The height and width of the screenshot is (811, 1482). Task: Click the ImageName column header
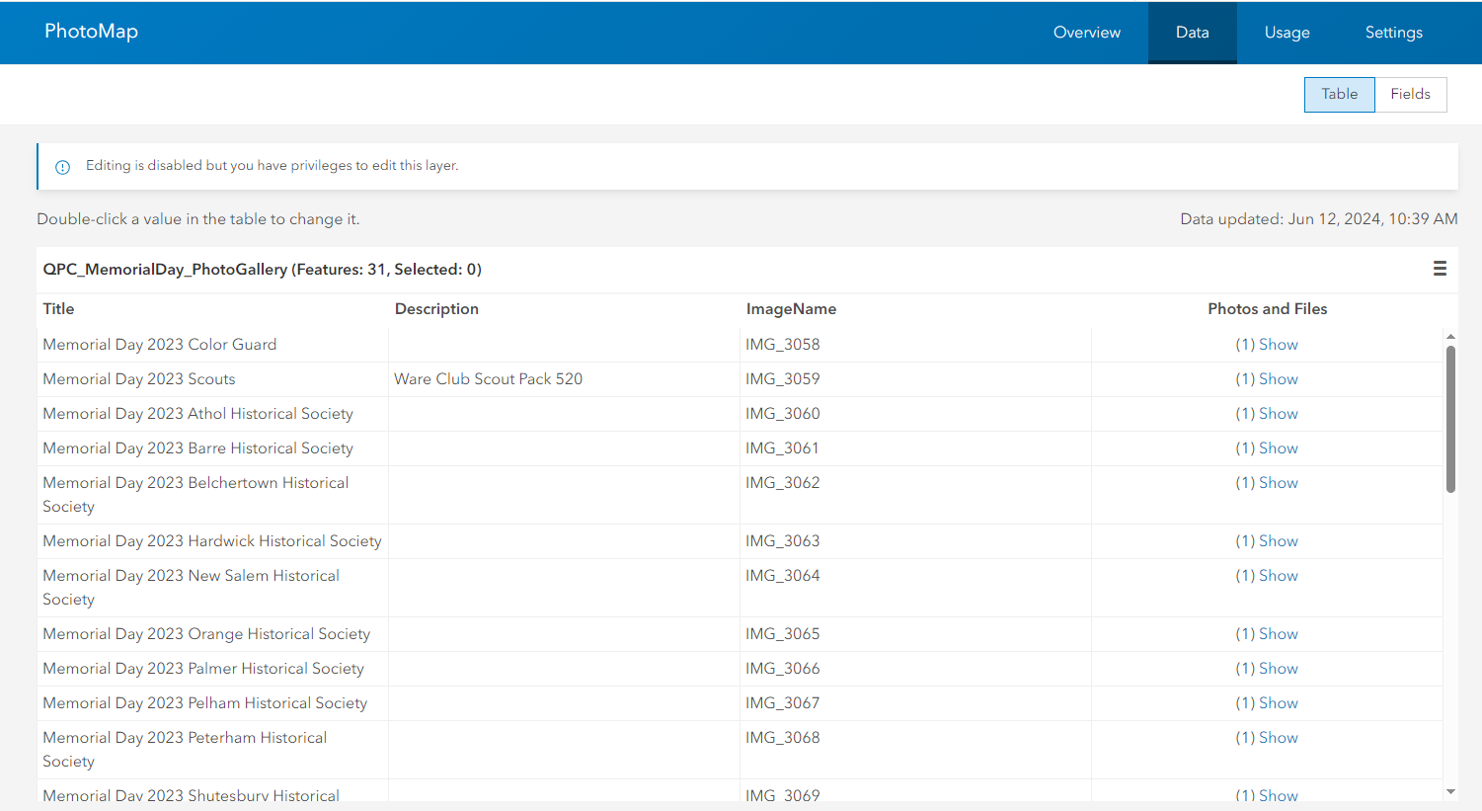coord(791,308)
